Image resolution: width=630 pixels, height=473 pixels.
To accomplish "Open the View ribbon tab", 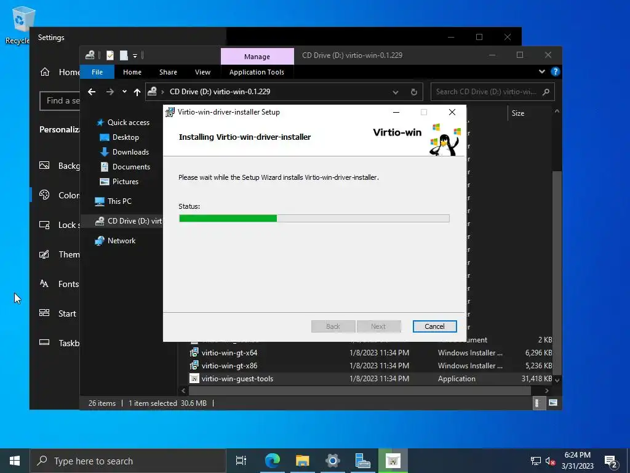I will point(202,72).
